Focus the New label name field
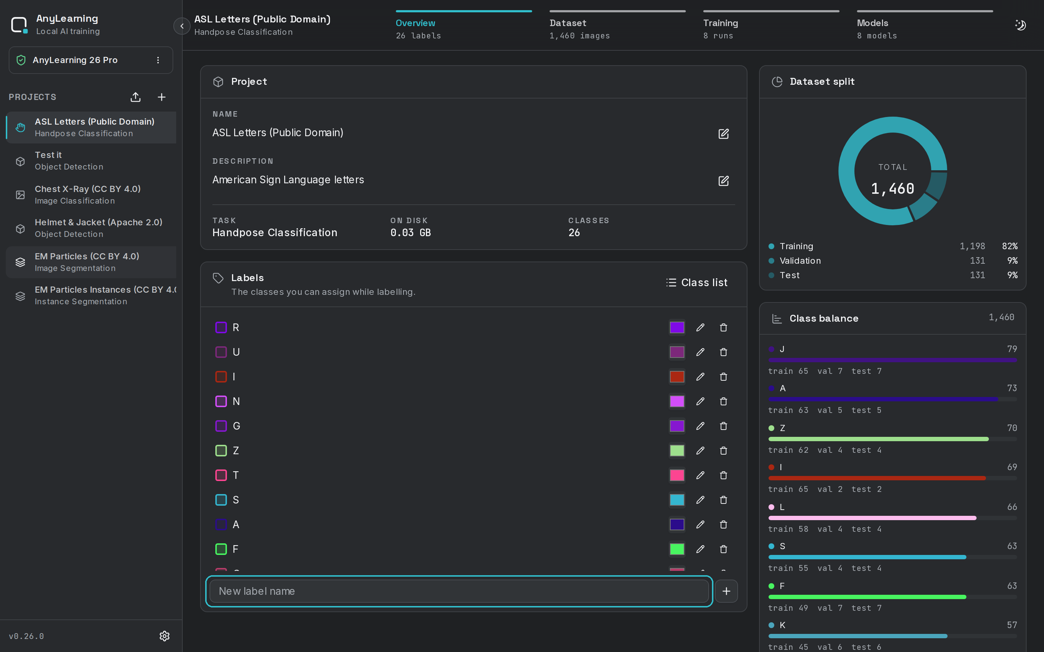 coord(459,591)
